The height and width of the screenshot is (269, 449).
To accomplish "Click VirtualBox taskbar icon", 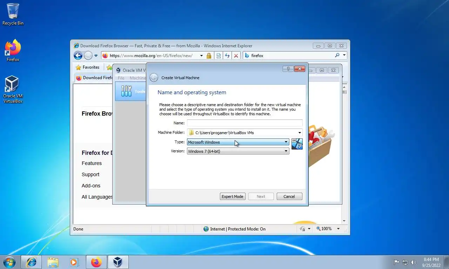I will pos(118,262).
